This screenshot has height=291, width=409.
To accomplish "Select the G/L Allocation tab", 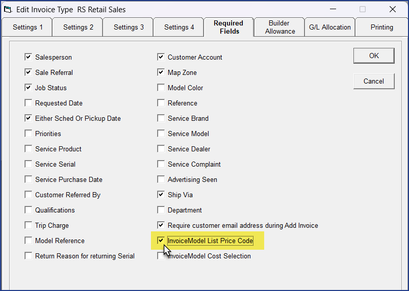I will (329, 28).
